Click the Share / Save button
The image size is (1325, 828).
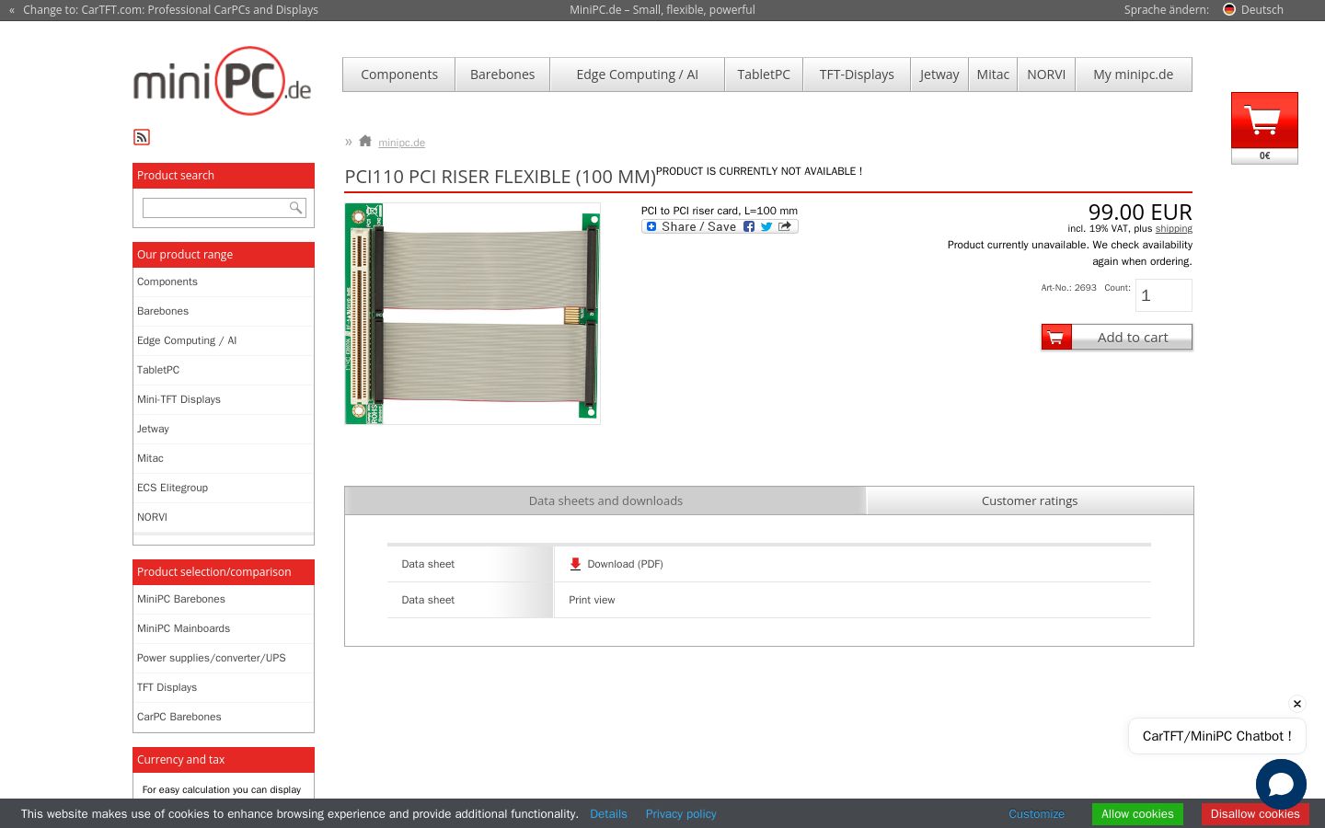pos(720,226)
